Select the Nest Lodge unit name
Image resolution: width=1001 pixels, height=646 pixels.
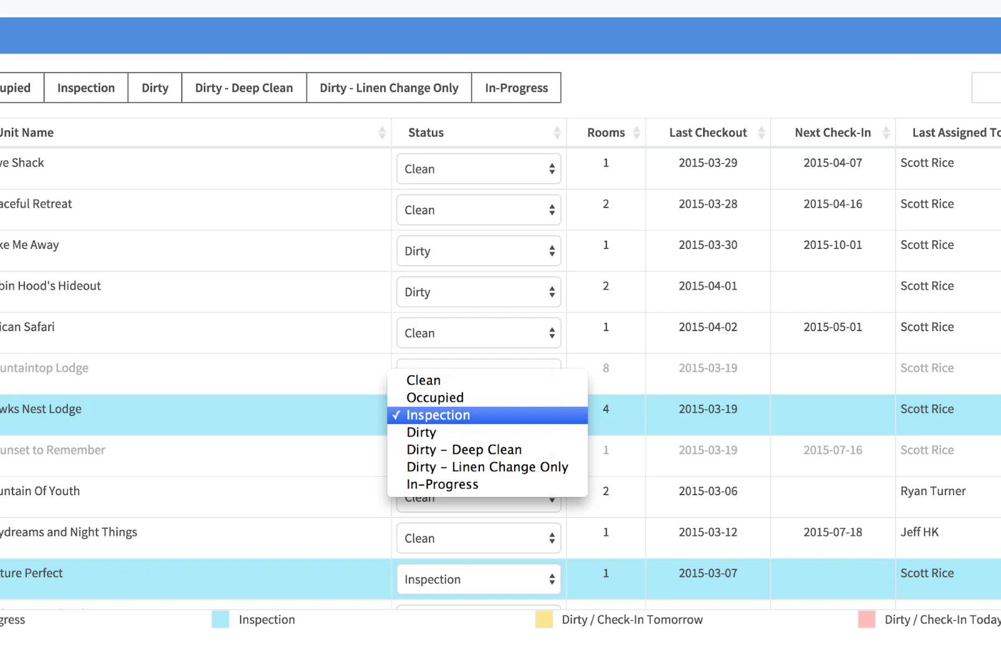[x=41, y=410]
